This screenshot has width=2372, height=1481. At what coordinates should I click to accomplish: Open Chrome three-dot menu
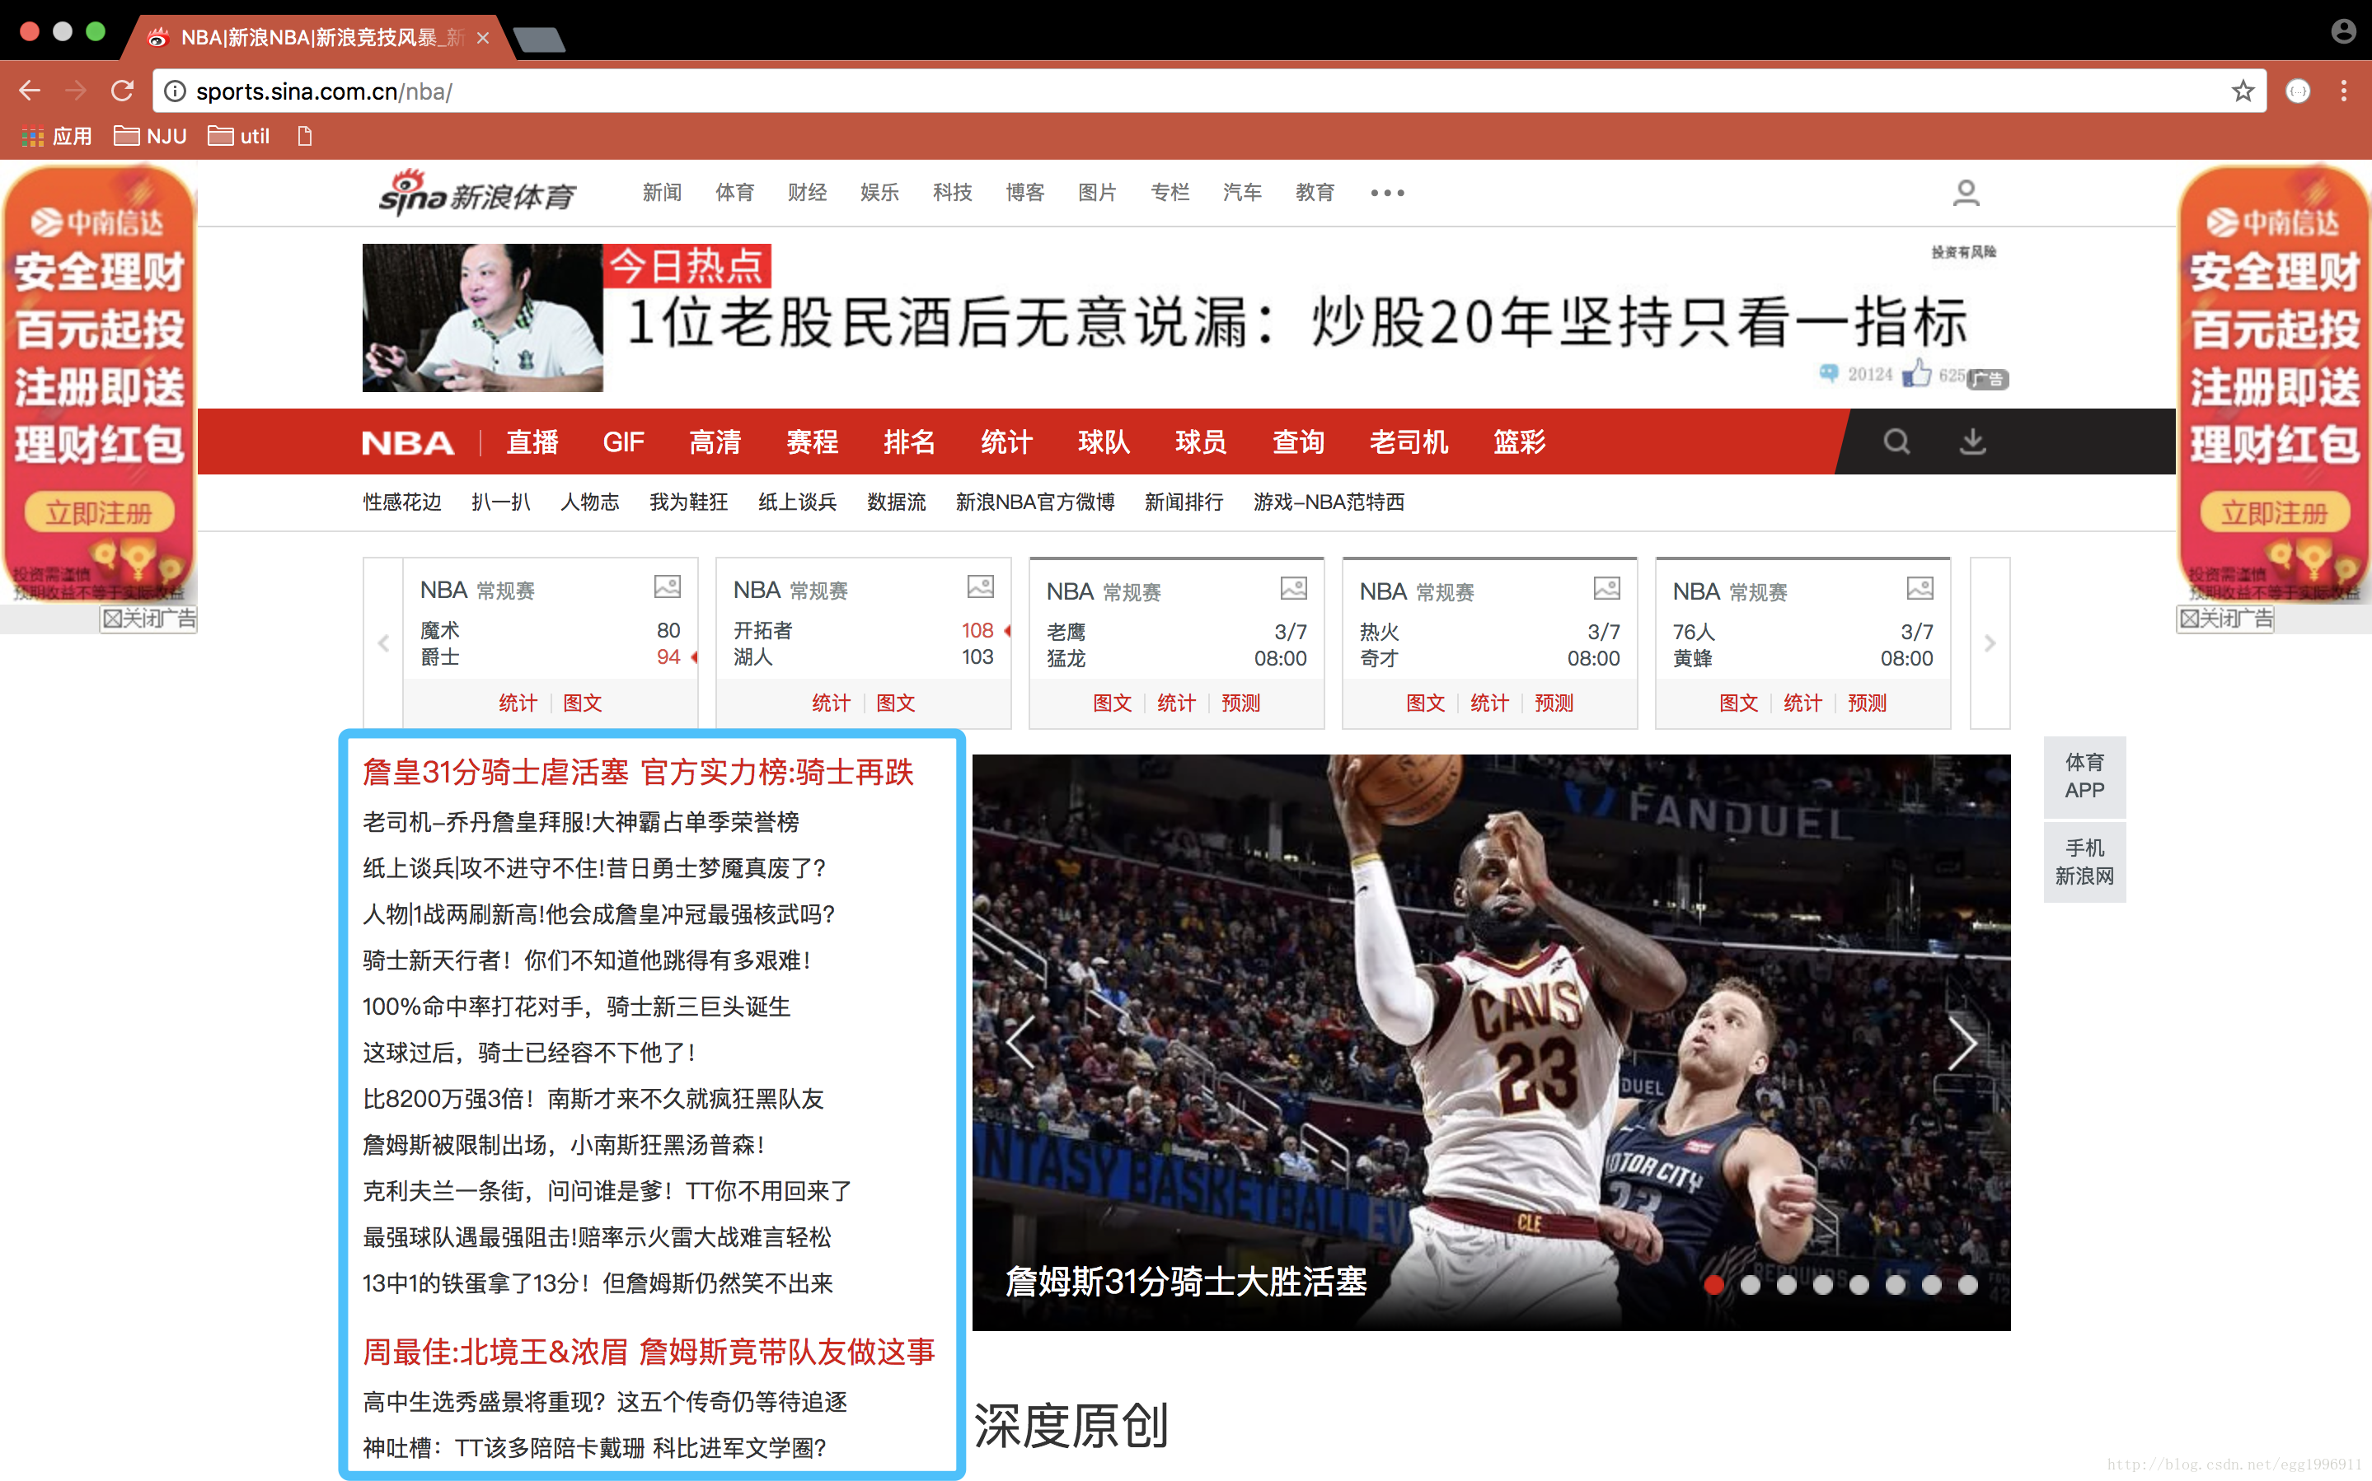[x=2344, y=91]
